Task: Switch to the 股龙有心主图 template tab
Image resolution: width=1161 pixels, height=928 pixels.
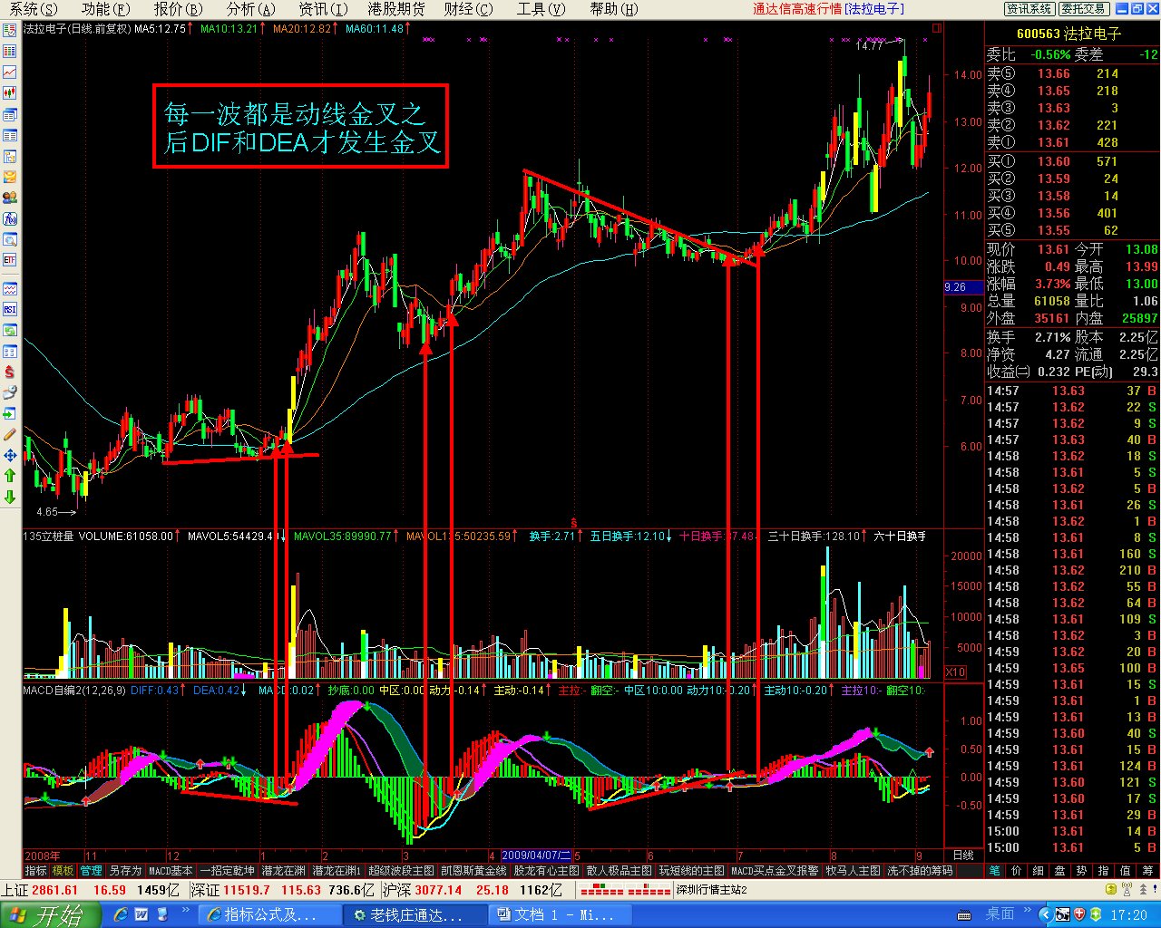Action: click(546, 871)
